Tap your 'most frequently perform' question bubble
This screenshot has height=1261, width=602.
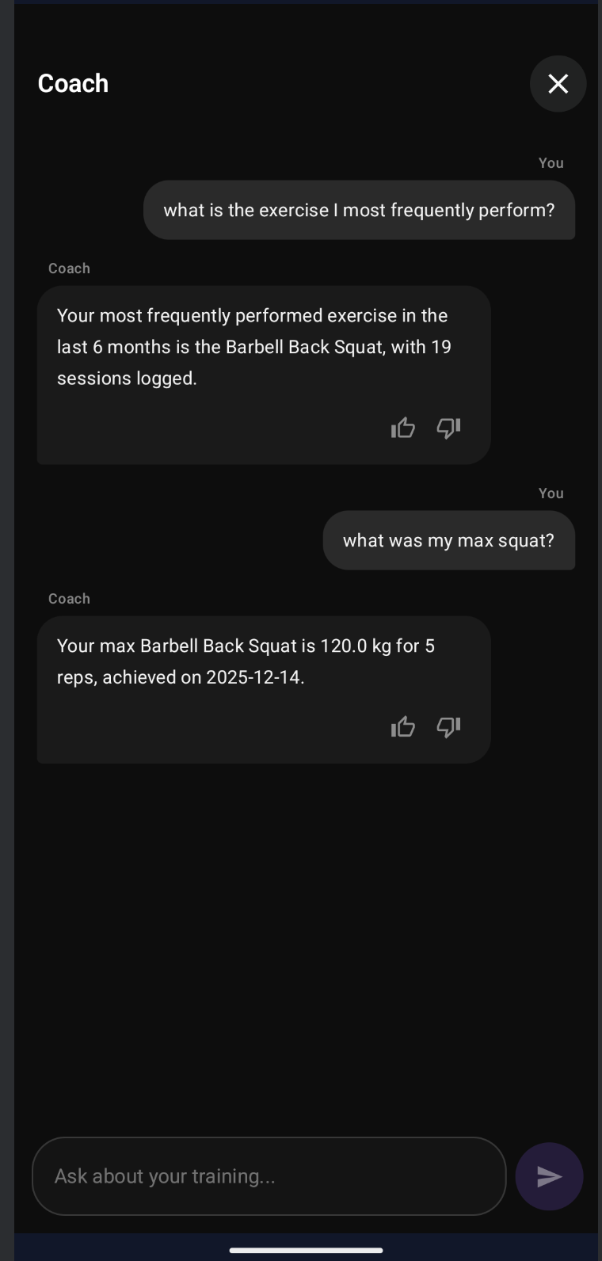(359, 210)
